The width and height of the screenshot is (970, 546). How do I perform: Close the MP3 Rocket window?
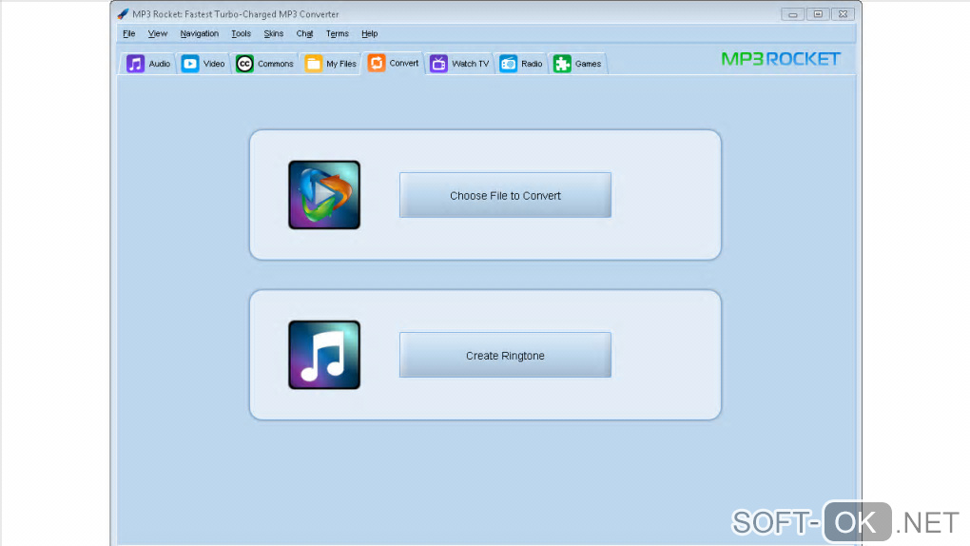click(x=844, y=14)
